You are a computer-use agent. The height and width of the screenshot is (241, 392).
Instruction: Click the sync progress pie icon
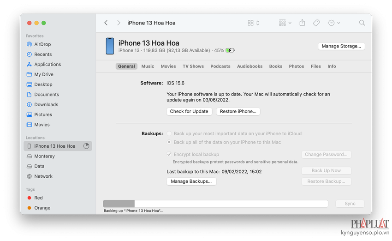click(x=86, y=146)
